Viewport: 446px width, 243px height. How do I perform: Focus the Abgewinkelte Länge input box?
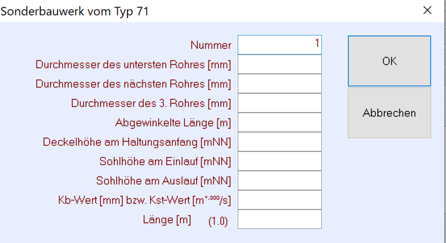[x=279, y=123]
